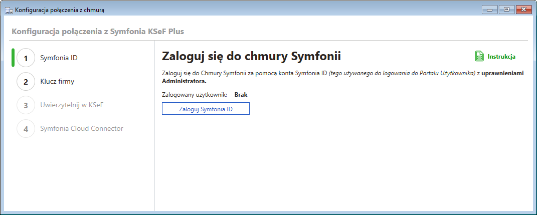Click the Brak logged-in user value
This screenshot has width=537, height=215.
pyautogui.click(x=241, y=94)
